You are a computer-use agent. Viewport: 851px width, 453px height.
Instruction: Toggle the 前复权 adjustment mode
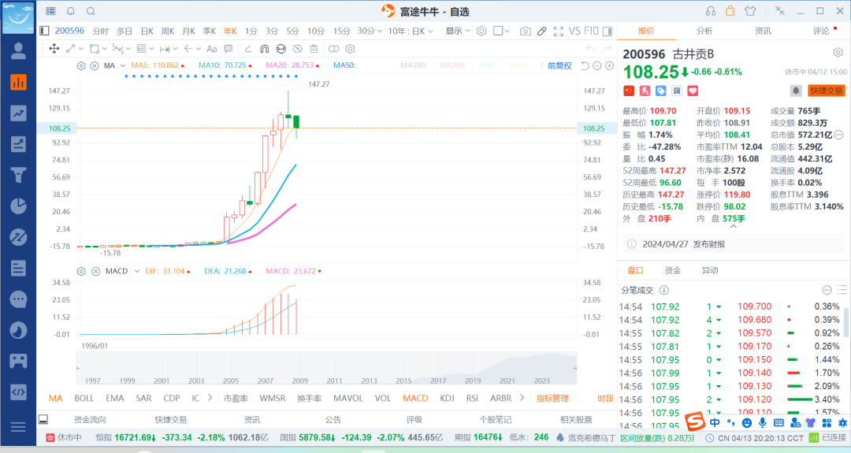click(559, 65)
